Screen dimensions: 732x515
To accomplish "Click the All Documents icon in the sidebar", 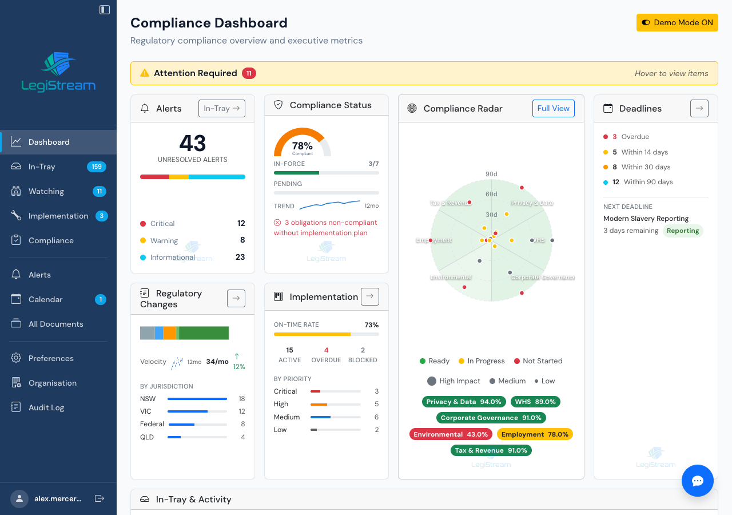I will tap(15, 324).
